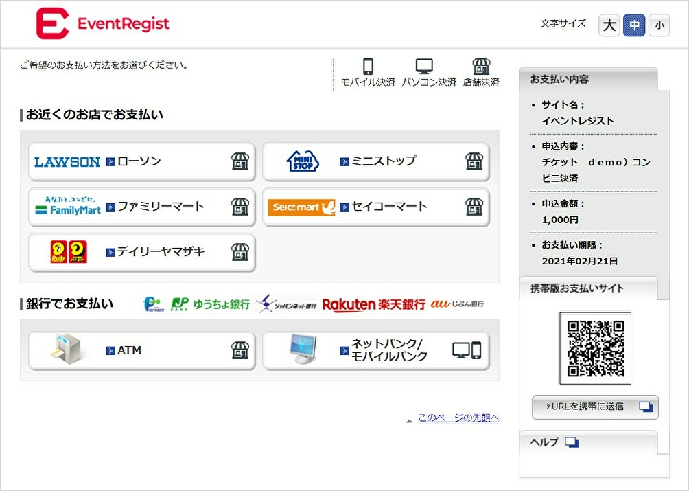Click the 文字サイズ label
689x491 pixels.
tap(563, 23)
